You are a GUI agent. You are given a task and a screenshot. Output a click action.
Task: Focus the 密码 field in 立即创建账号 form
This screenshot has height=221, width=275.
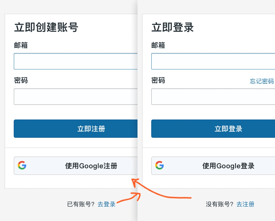[76, 97]
